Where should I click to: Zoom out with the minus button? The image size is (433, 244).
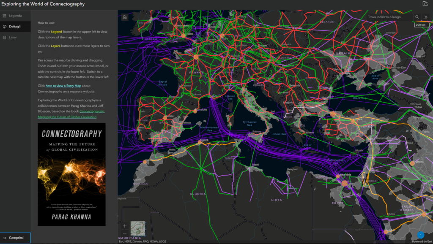pyautogui.click(x=125, y=233)
